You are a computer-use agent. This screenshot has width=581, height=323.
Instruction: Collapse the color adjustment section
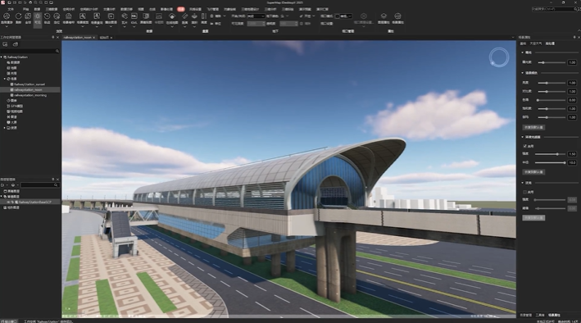point(523,73)
